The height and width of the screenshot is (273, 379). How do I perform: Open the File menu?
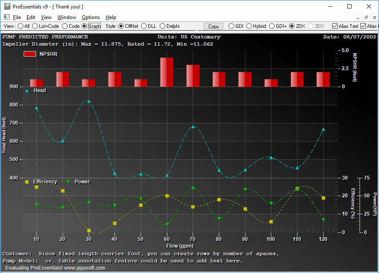click(17, 17)
